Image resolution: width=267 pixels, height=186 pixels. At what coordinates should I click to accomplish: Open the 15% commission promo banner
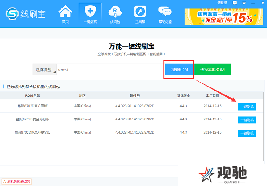pos(224,16)
